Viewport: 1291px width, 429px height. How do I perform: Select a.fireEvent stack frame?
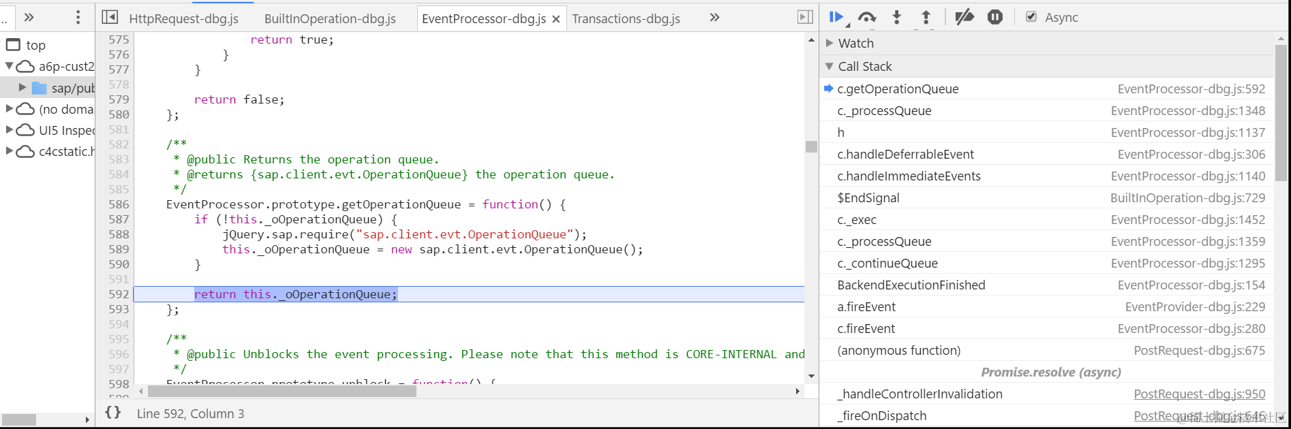(1046, 306)
